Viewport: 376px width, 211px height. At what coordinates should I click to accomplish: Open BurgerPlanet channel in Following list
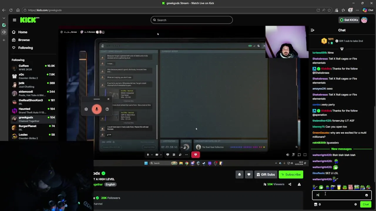pyautogui.click(x=33, y=128)
